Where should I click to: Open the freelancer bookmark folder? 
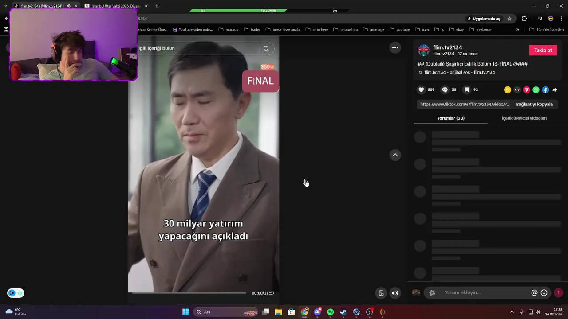pyautogui.click(x=481, y=30)
